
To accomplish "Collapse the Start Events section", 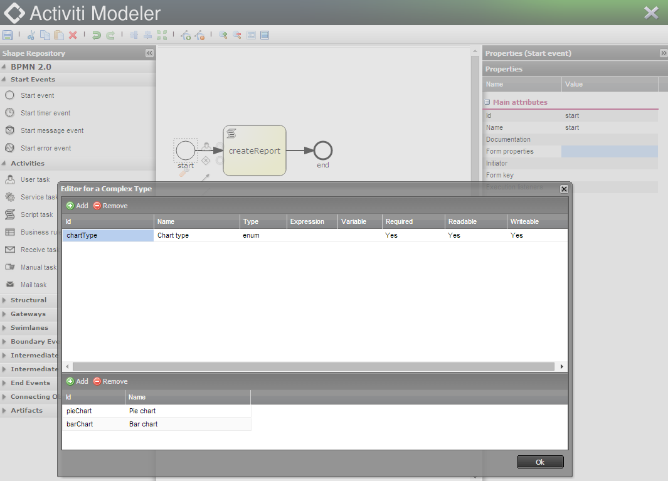I will pyautogui.click(x=4, y=79).
